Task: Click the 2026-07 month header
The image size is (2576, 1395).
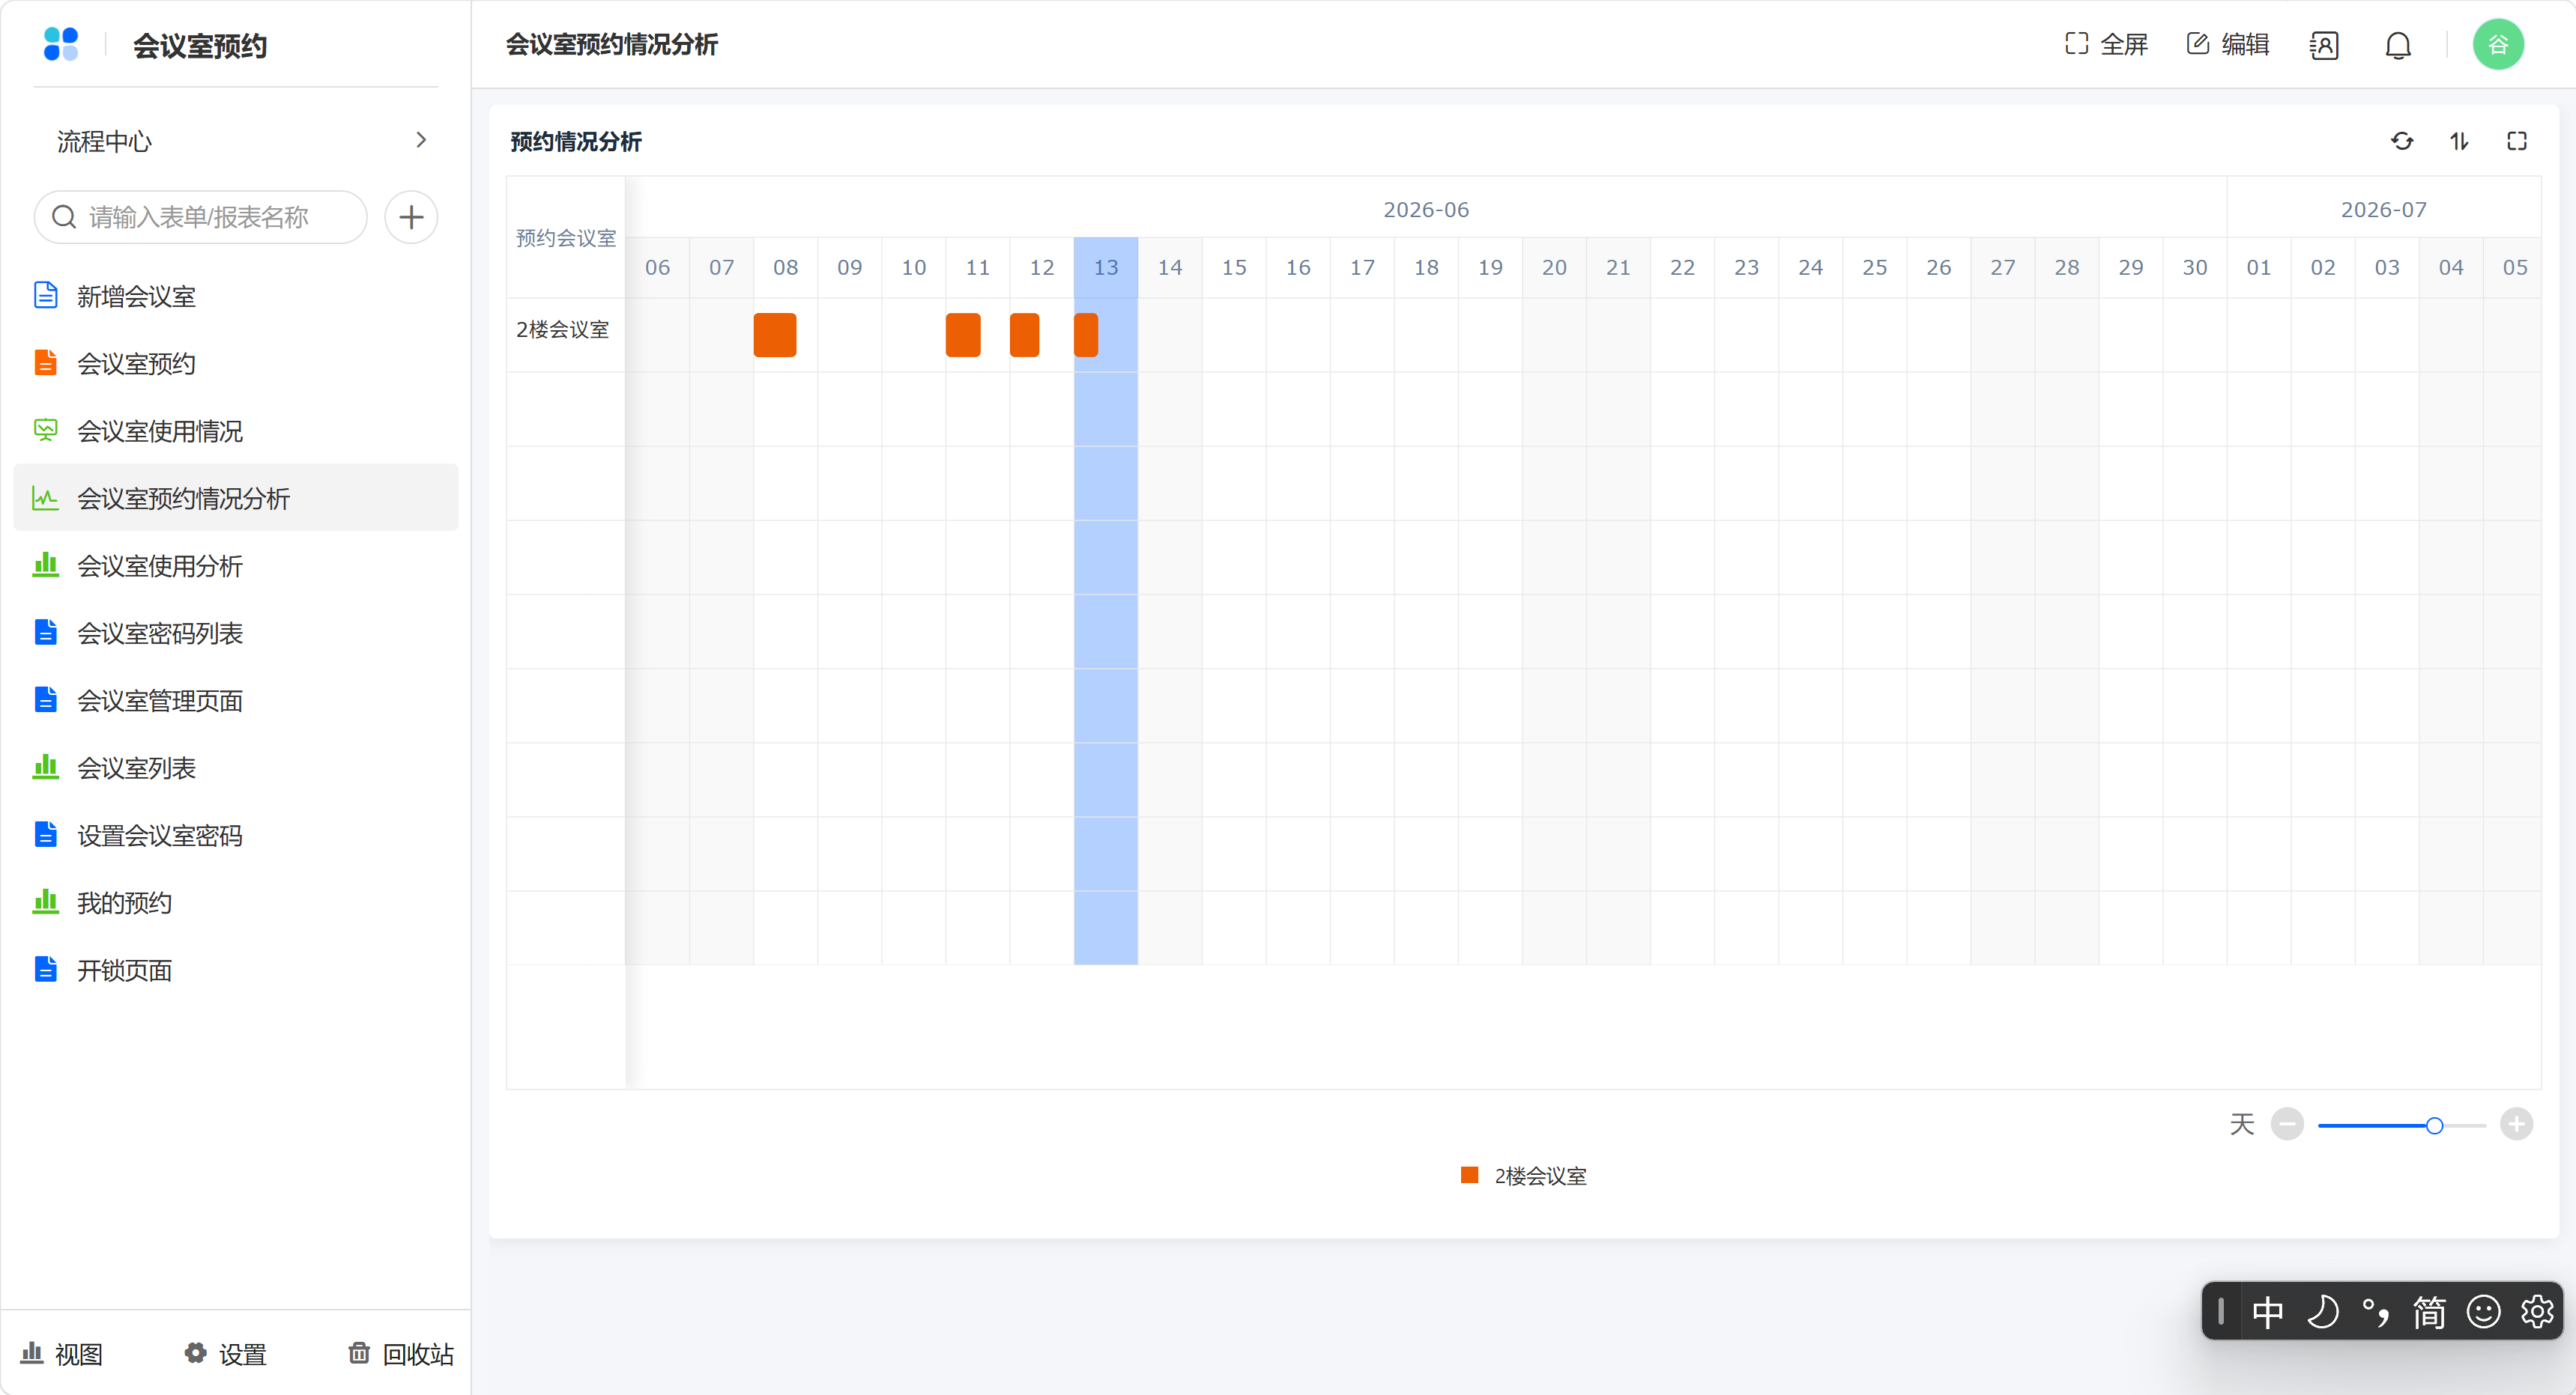Action: (x=2384, y=209)
